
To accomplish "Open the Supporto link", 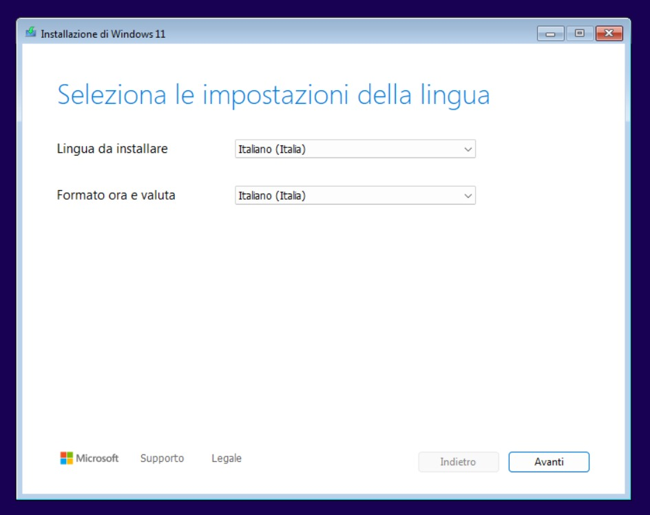I will [162, 458].
